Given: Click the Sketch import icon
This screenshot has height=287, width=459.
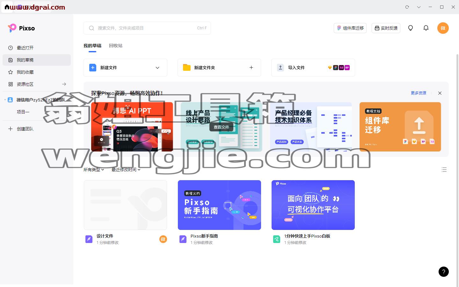Looking at the screenshot, I should (x=330, y=68).
